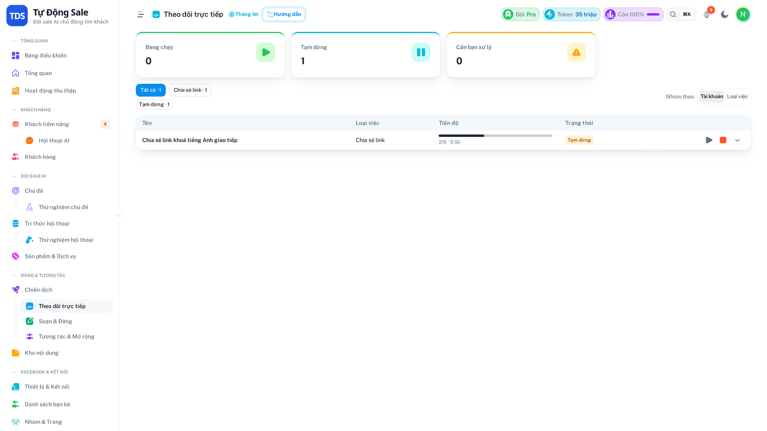Click the Còn 100% quota bar
The height and width of the screenshot is (431, 767).
pos(633,14)
